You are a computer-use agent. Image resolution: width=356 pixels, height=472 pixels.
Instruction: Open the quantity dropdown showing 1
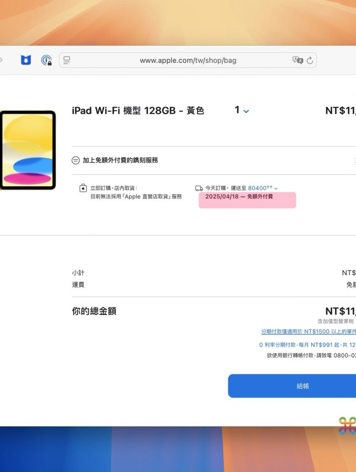[x=242, y=110]
